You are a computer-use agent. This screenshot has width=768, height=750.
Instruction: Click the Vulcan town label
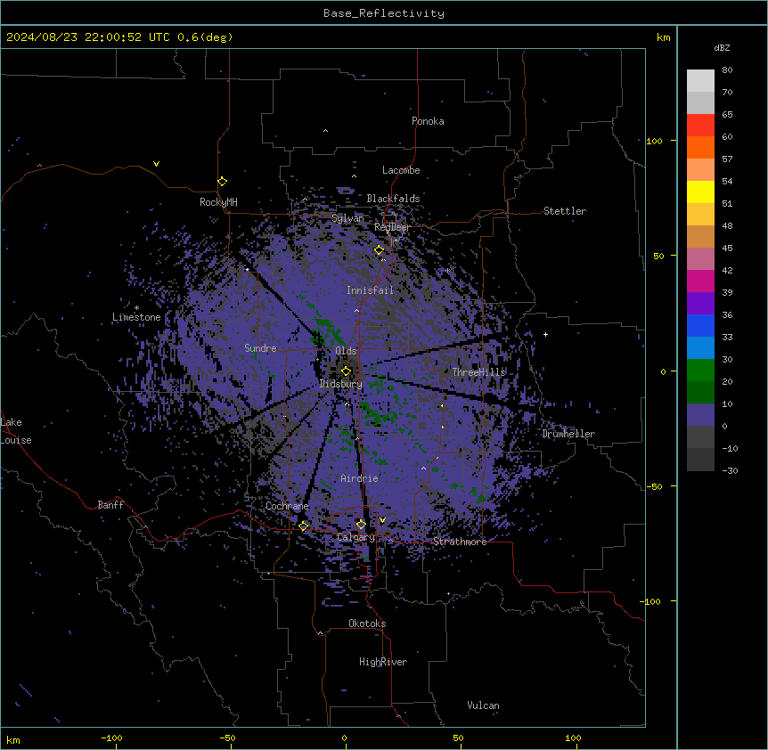point(483,705)
